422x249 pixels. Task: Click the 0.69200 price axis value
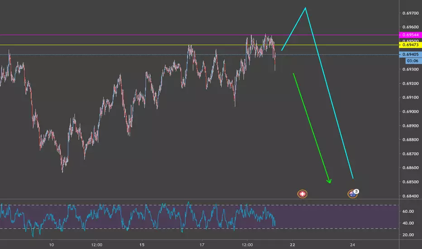point(410,83)
